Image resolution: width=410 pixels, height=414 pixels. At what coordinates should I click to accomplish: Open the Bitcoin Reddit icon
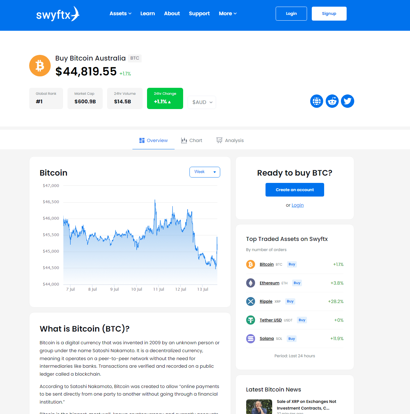[x=332, y=101]
